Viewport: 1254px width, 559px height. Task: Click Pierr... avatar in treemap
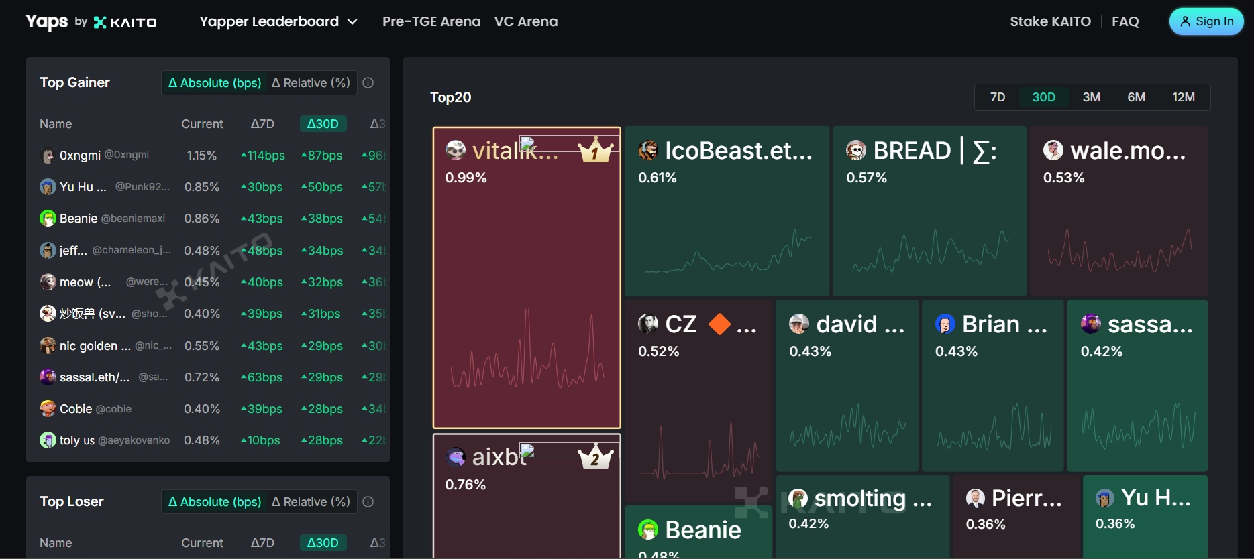point(976,498)
